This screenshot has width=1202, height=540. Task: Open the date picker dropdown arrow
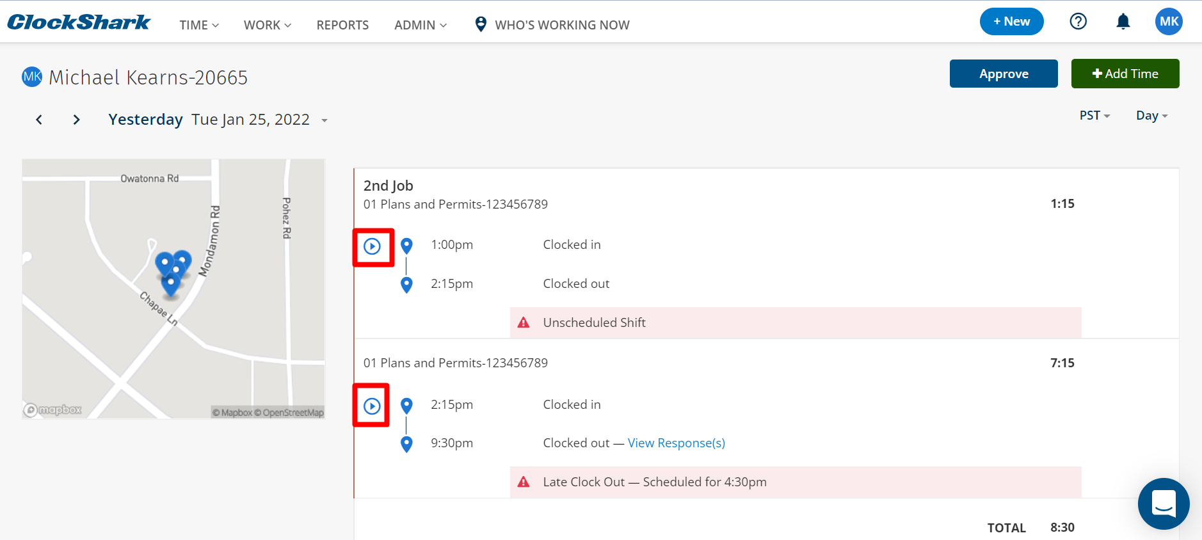click(325, 120)
